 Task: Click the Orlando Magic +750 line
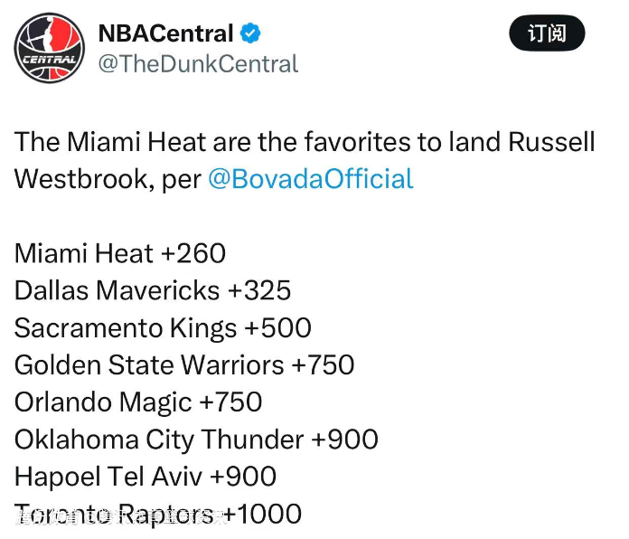point(138,402)
